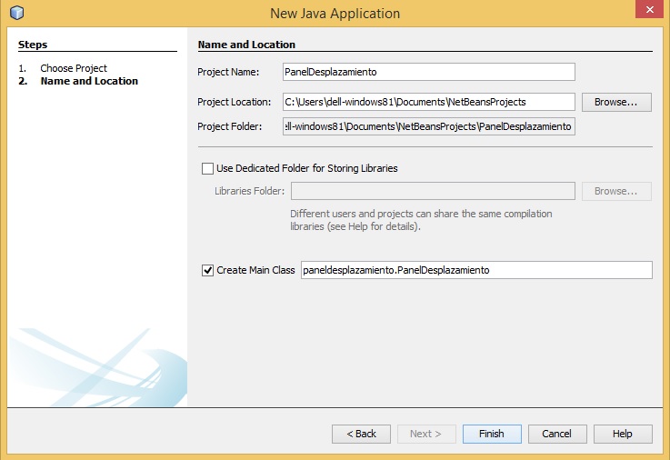The image size is (670, 460).
Task: Open Help for this wizard
Action: (x=622, y=434)
